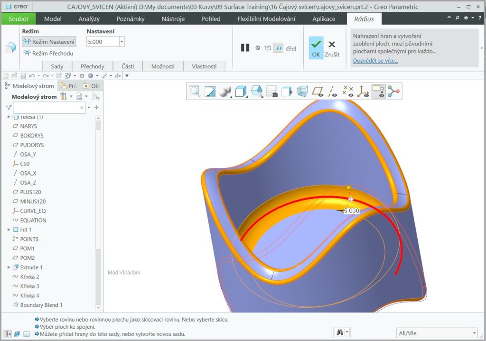This screenshot has width=486, height=341.
Task: Toggle datum plane display in graphics toolbar
Action: pos(318,92)
